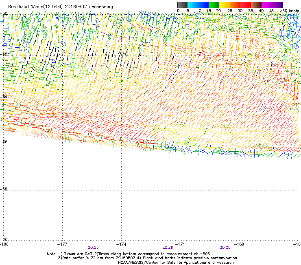Pick the green 15-20 knots legend segment
The image size is (301, 265).
[x=214, y=5]
